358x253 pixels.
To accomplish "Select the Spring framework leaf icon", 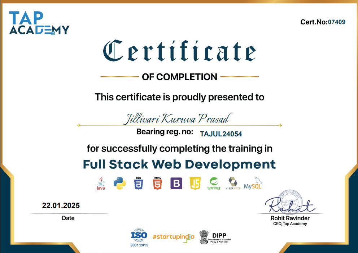I will click(214, 184).
